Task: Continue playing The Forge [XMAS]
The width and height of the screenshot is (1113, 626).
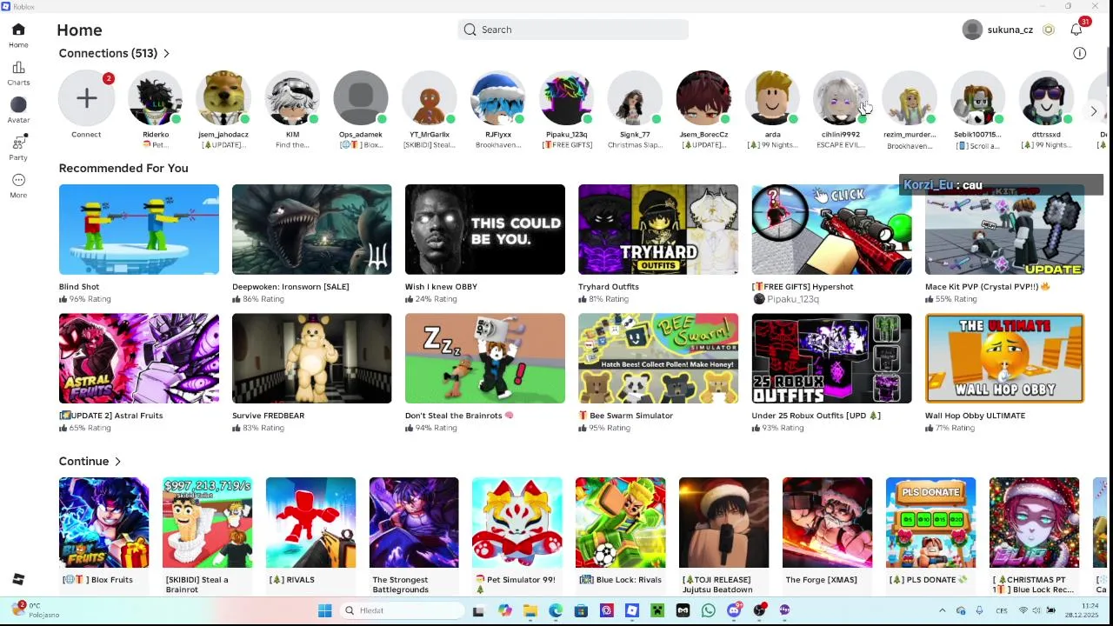Action: pos(827,523)
